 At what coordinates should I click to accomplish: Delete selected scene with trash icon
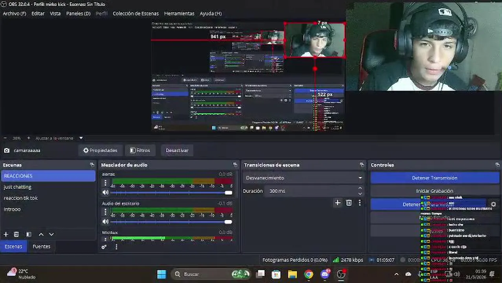coord(16,234)
